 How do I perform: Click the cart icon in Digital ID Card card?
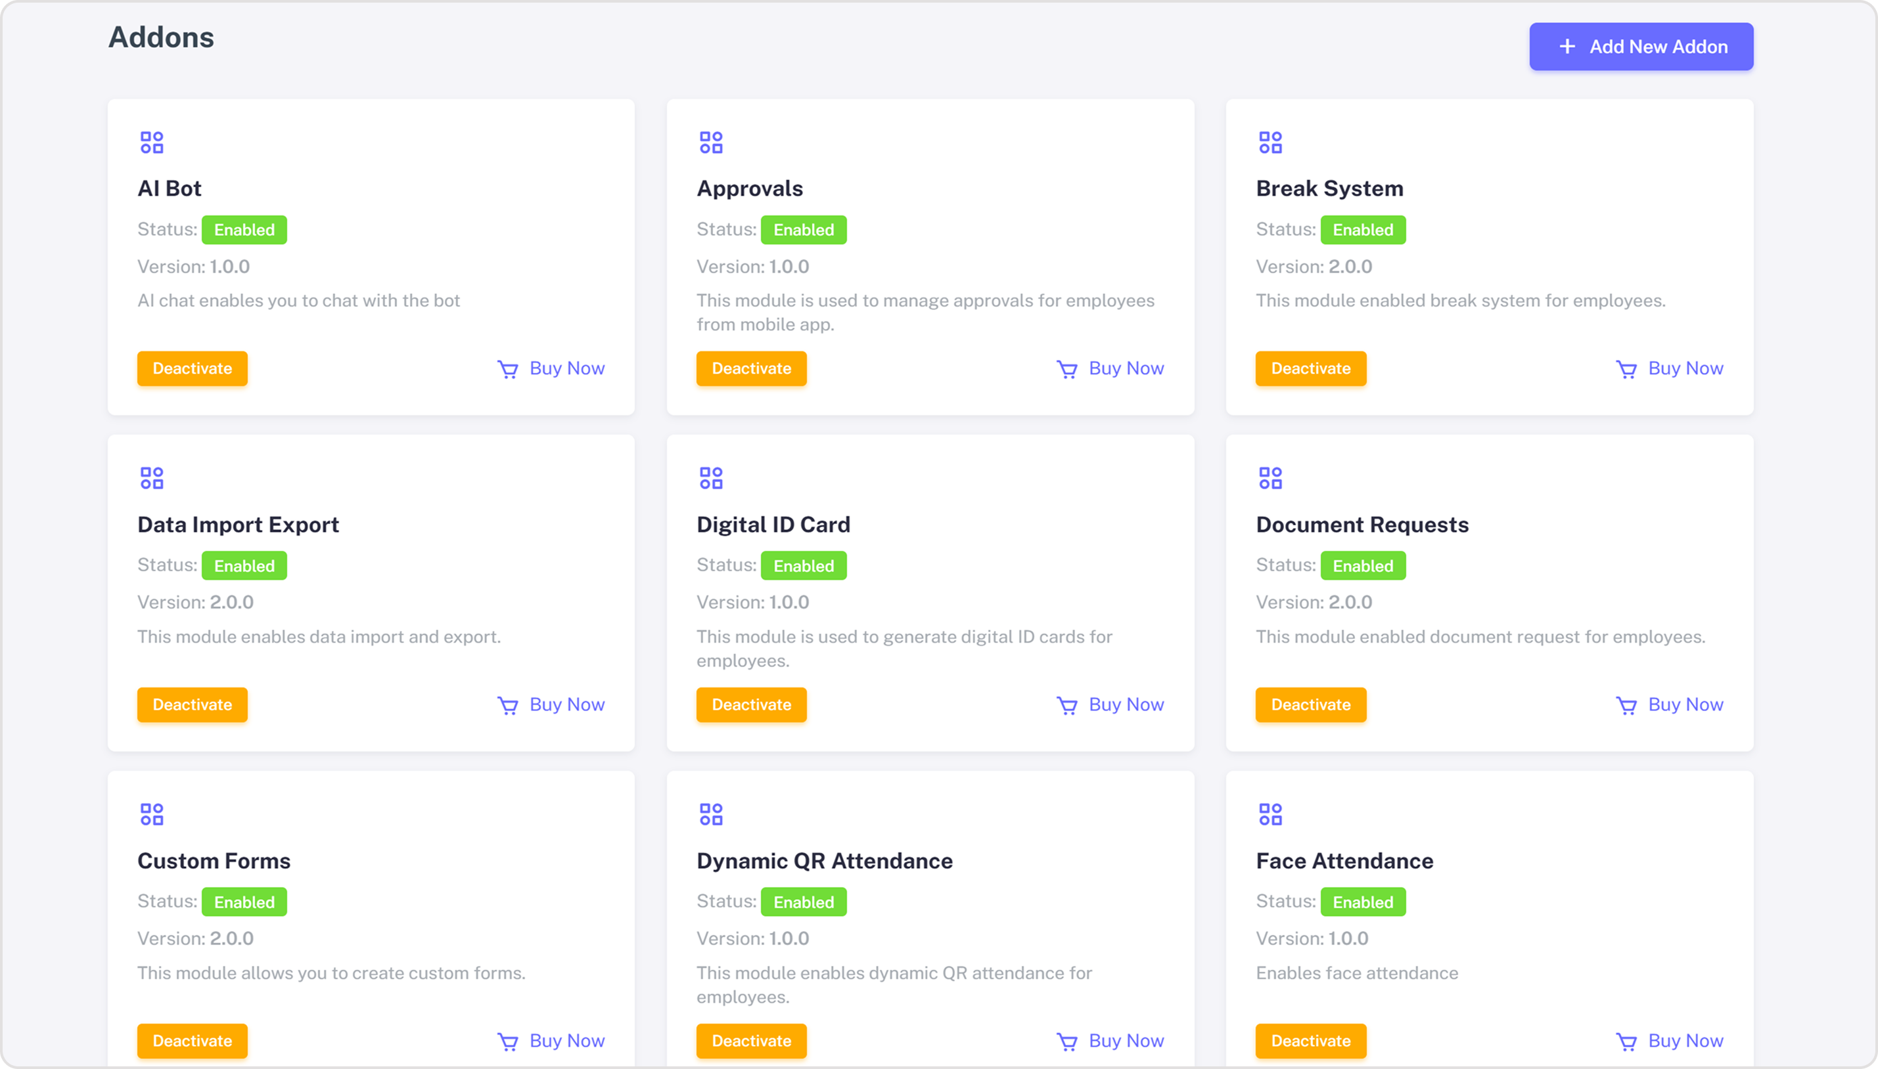tap(1067, 706)
